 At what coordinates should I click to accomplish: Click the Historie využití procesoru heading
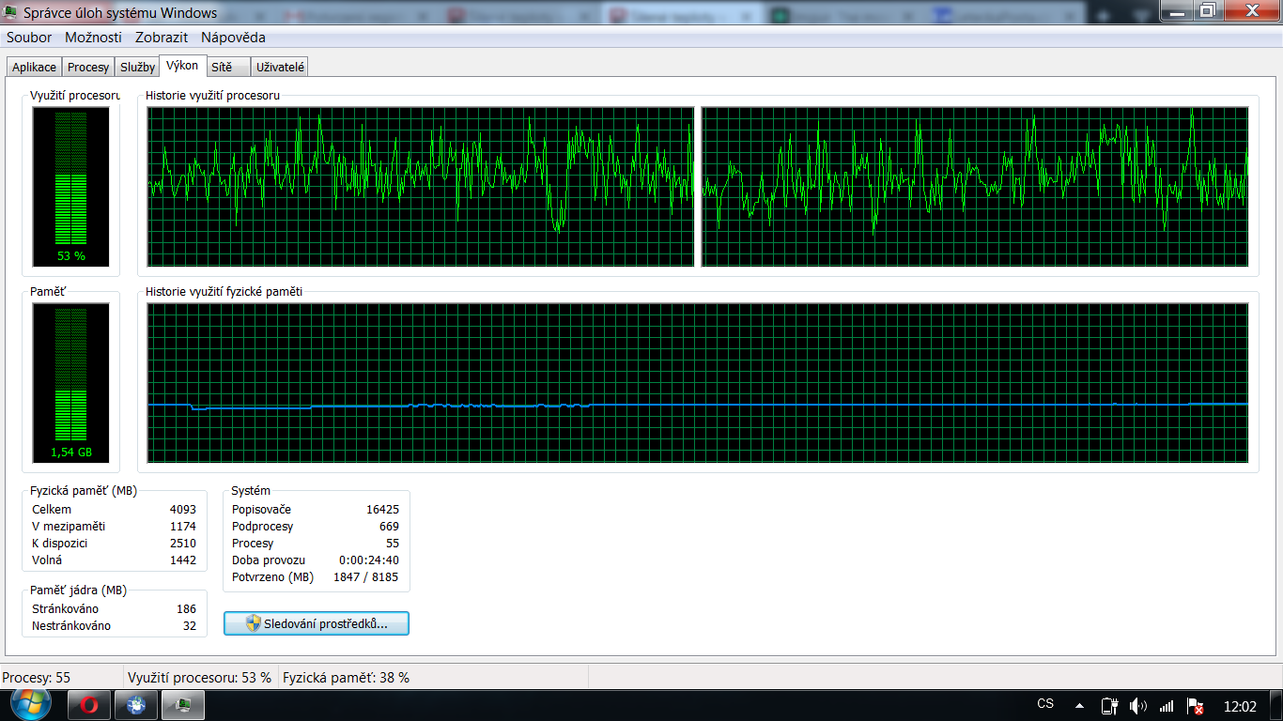tap(212, 96)
